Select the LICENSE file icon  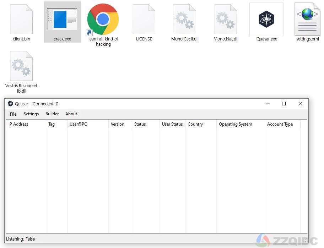tap(144, 19)
